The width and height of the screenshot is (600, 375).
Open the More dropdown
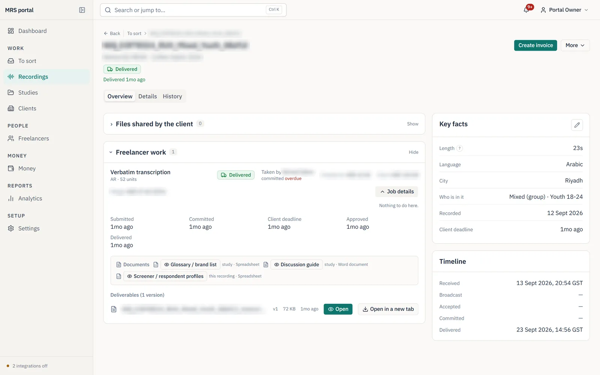575,45
